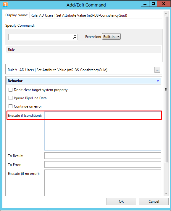Toggle Continue on error checkbox
The image size is (171, 211).
(10, 106)
